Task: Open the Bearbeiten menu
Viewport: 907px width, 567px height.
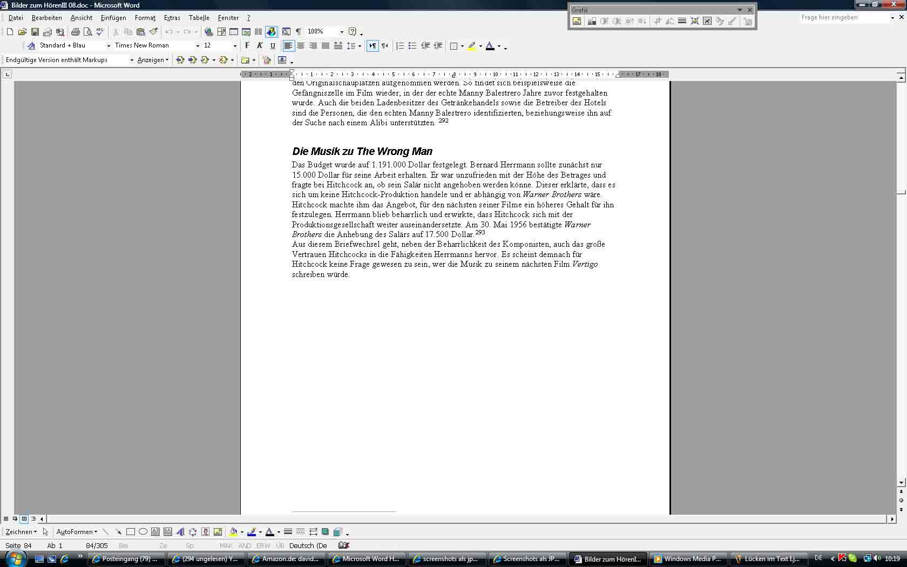Action: (x=47, y=18)
